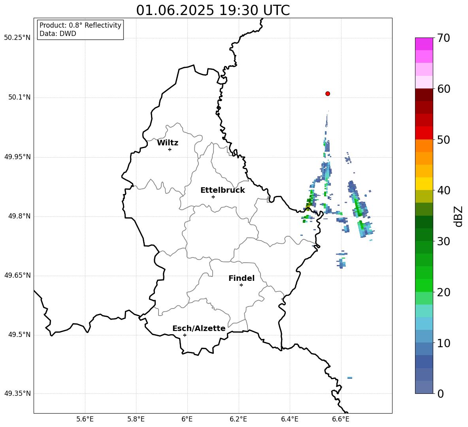Screen dimensions: 468x427
Task: Pick the yellow colorbar swatch just above 40
Action: click(x=424, y=184)
